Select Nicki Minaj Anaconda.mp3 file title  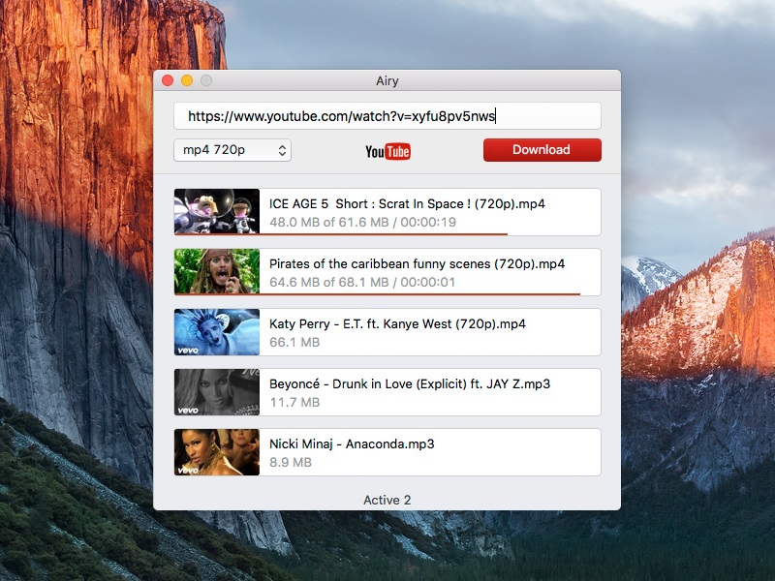[352, 443]
